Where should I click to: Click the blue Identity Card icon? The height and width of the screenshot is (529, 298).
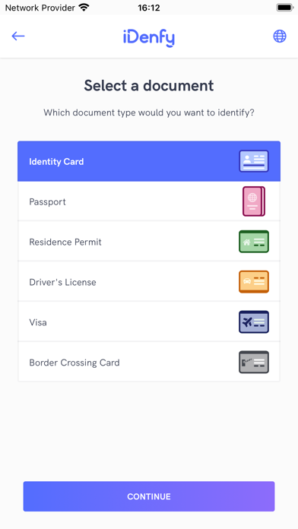(254, 161)
